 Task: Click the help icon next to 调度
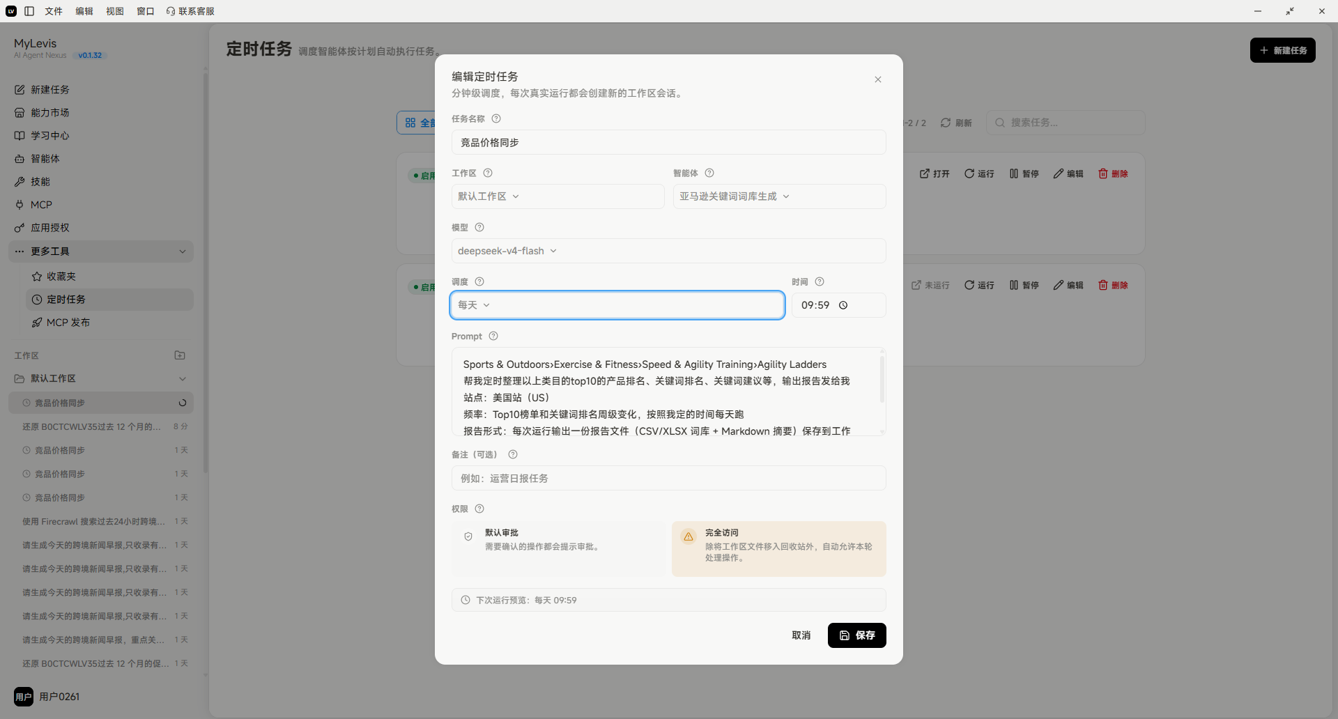pos(479,281)
